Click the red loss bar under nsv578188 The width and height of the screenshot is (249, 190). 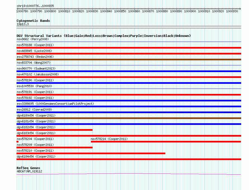coord(129,48)
